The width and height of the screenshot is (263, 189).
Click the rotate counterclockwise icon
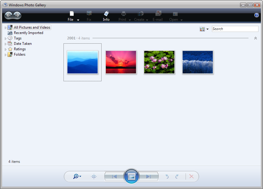click(167, 176)
